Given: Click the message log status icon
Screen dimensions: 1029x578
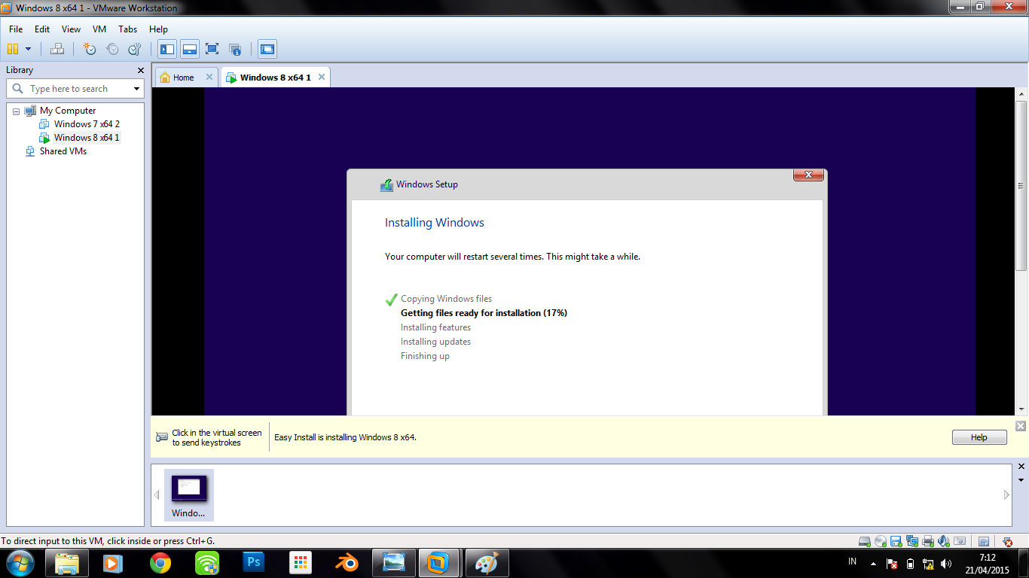Looking at the screenshot, I should coord(984,541).
